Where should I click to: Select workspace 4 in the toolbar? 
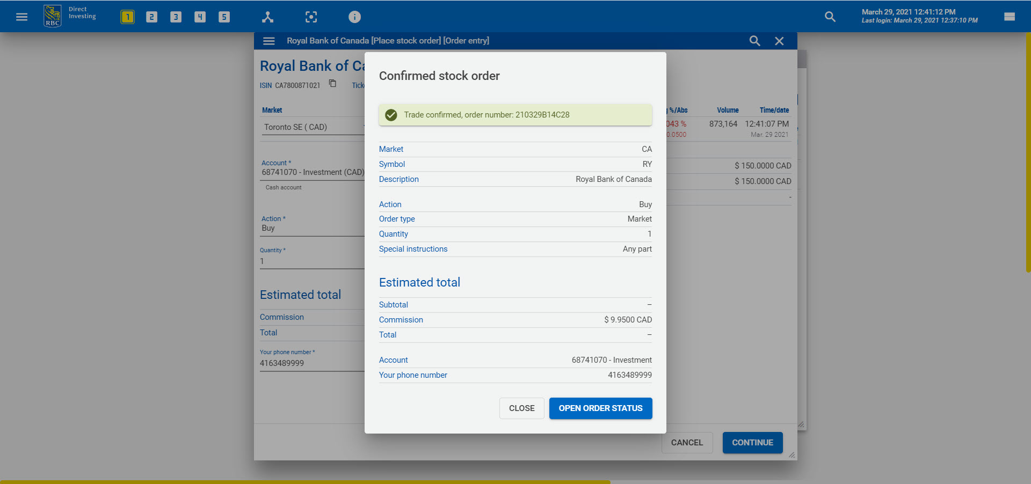click(x=200, y=17)
